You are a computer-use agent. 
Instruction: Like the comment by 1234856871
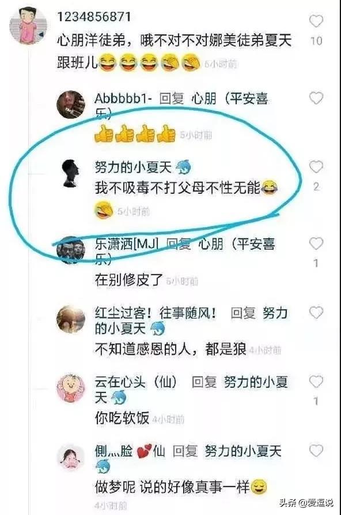point(316,21)
